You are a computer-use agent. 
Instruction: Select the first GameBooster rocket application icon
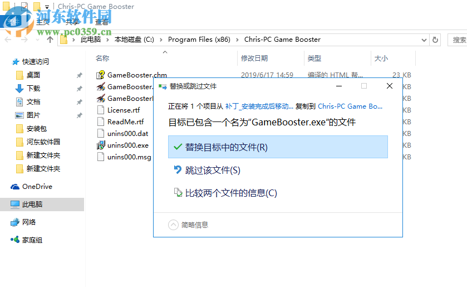(x=101, y=86)
